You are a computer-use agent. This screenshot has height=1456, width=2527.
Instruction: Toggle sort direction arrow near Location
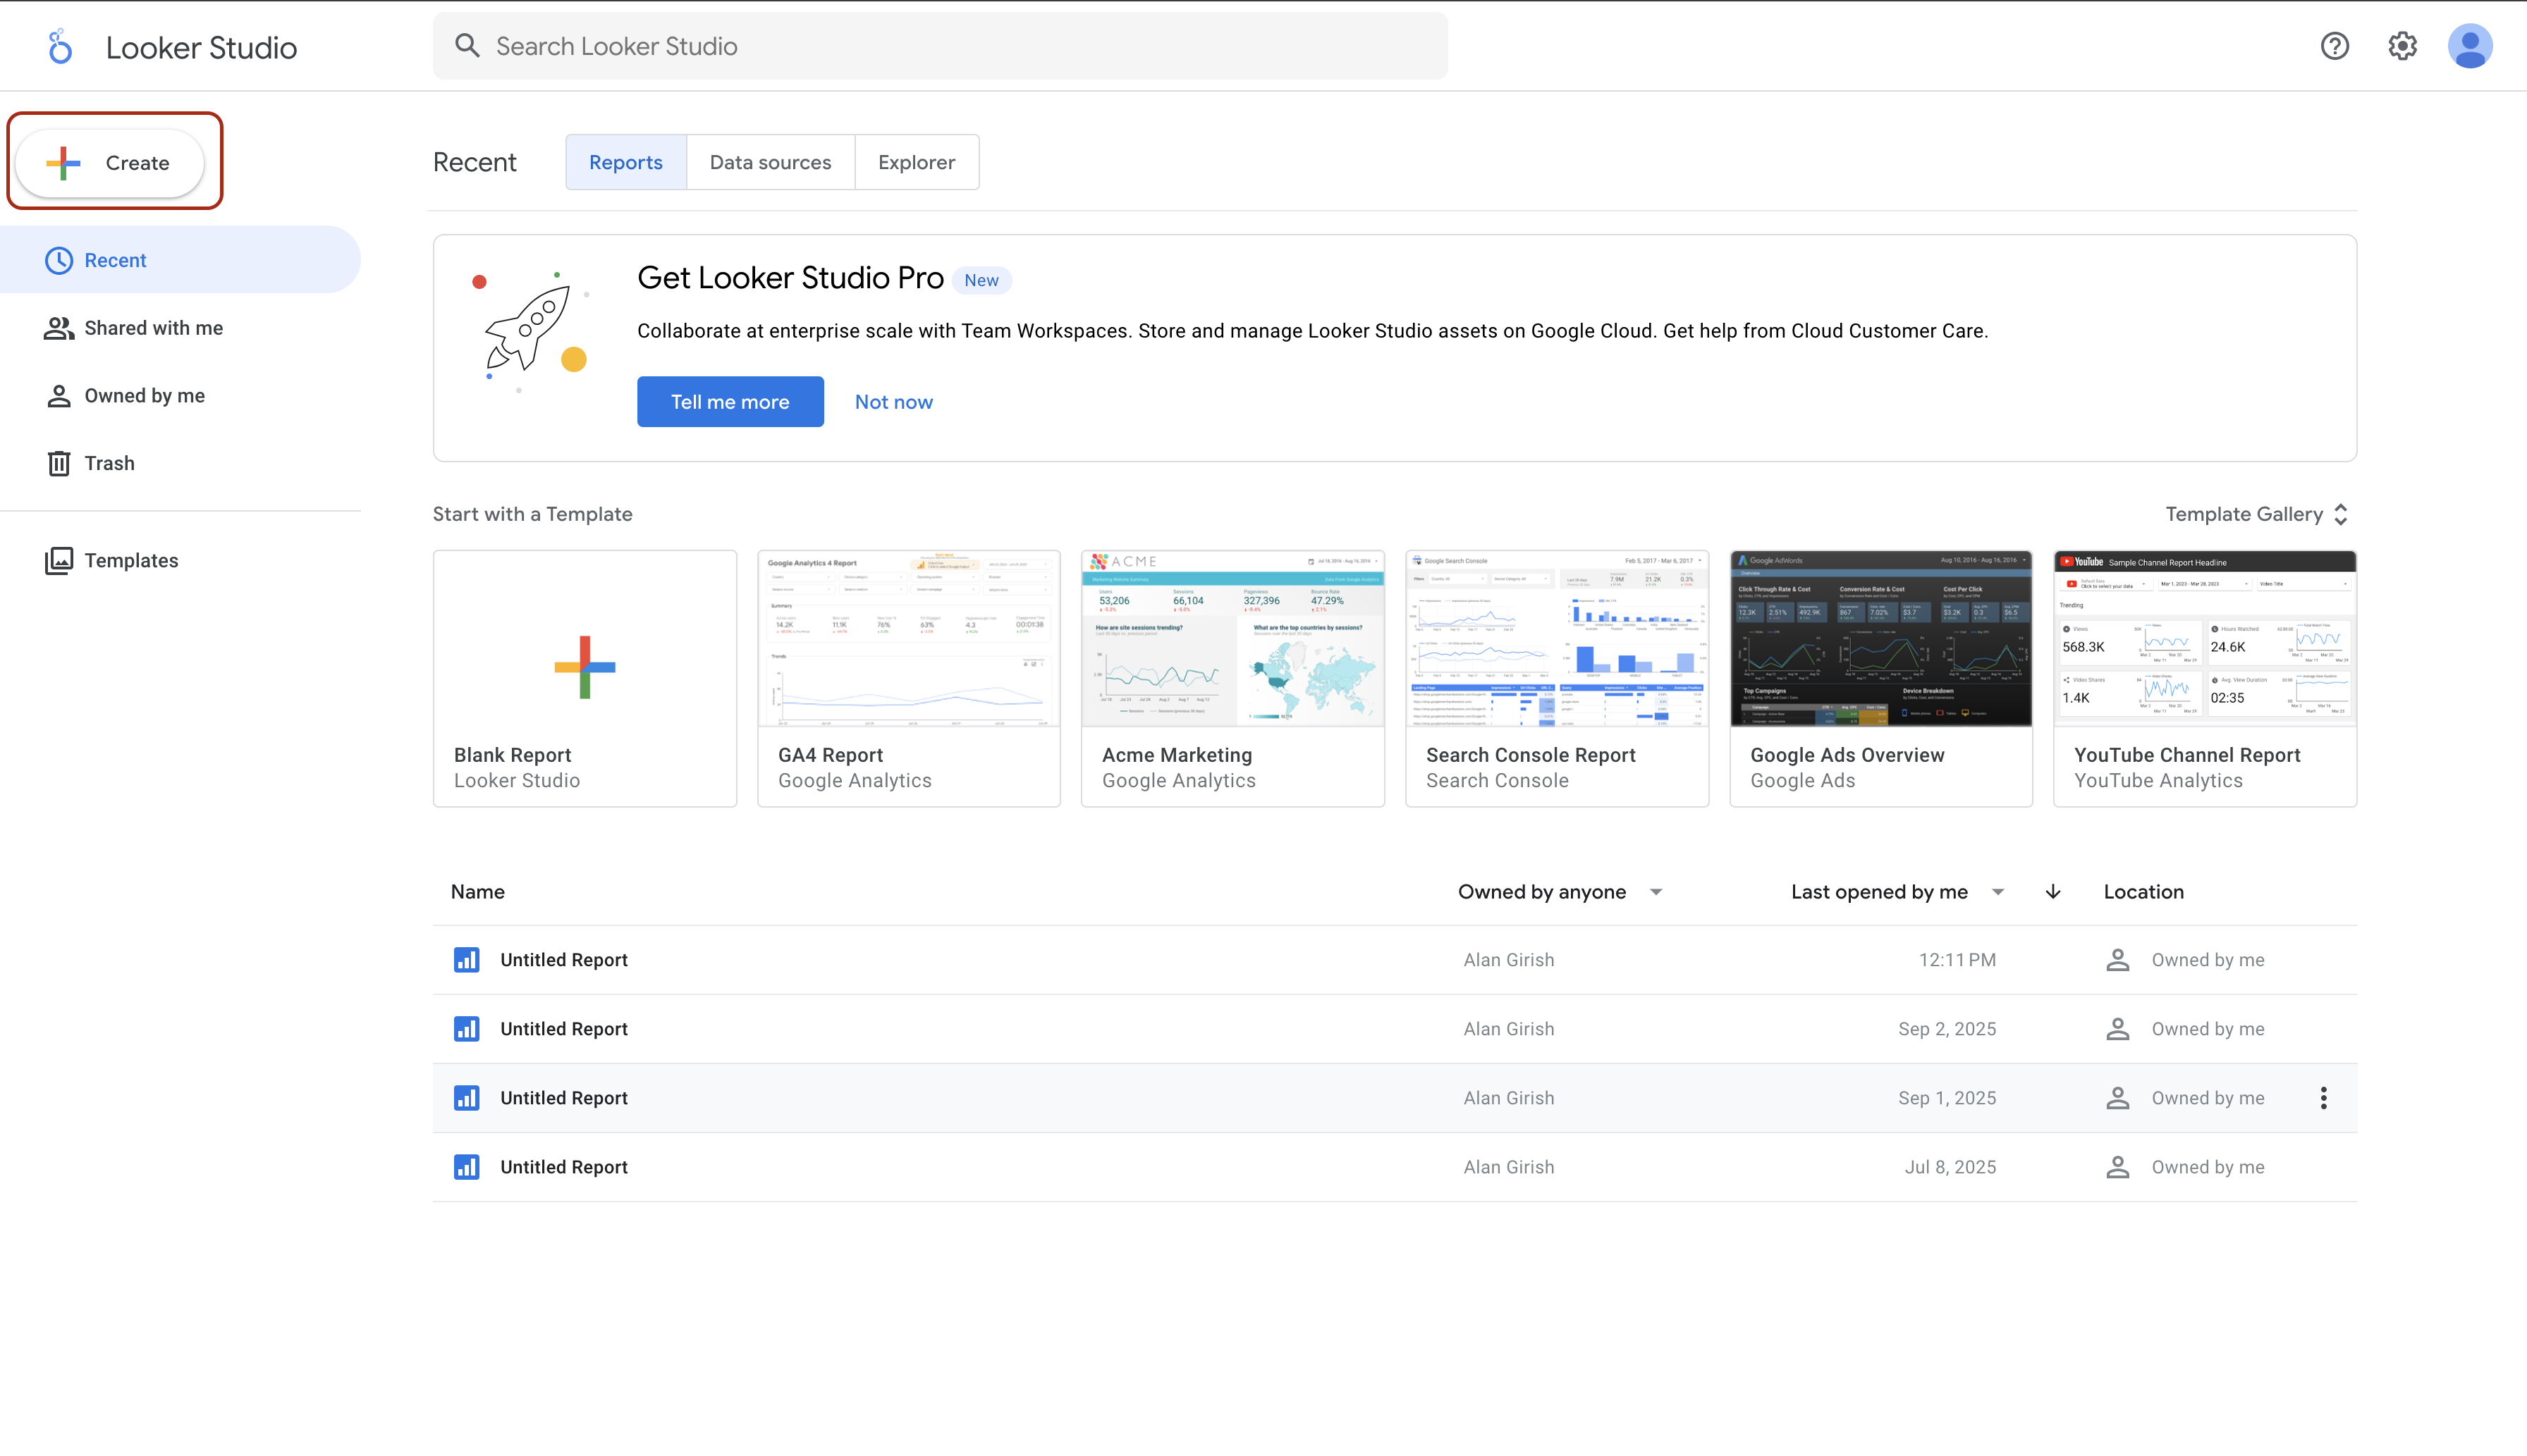(2052, 892)
